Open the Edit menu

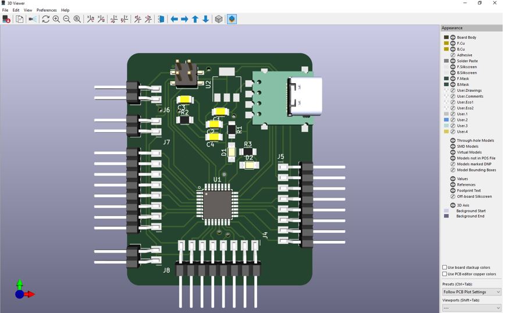tap(16, 10)
